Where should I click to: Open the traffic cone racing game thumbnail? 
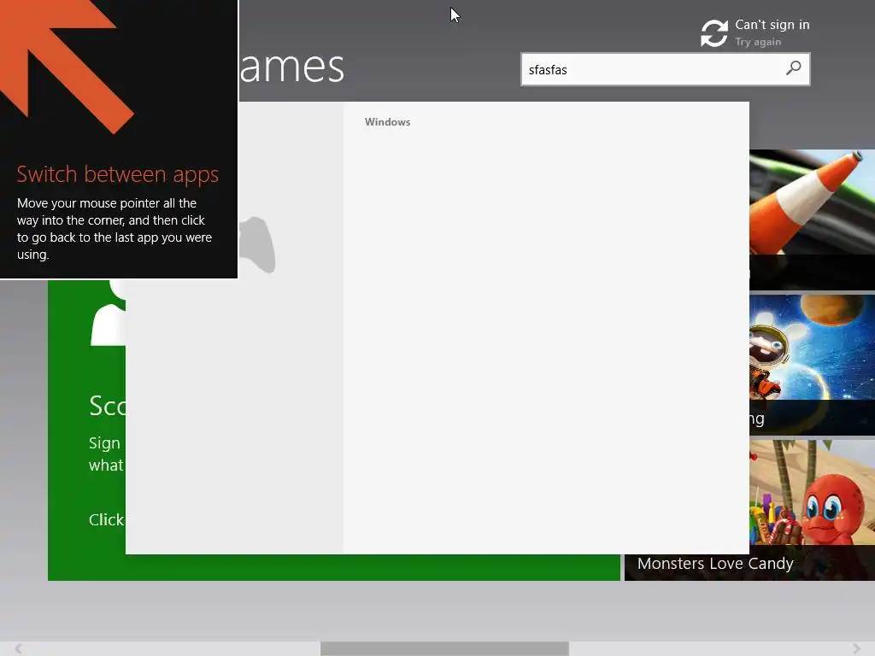click(x=812, y=220)
